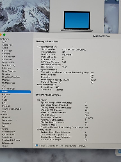Image resolution: width=121 pixels, height=162 pixels.
Task: Select Graphics/Displays in the sidebar
Action: pyautogui.click(x=11, y=77)
